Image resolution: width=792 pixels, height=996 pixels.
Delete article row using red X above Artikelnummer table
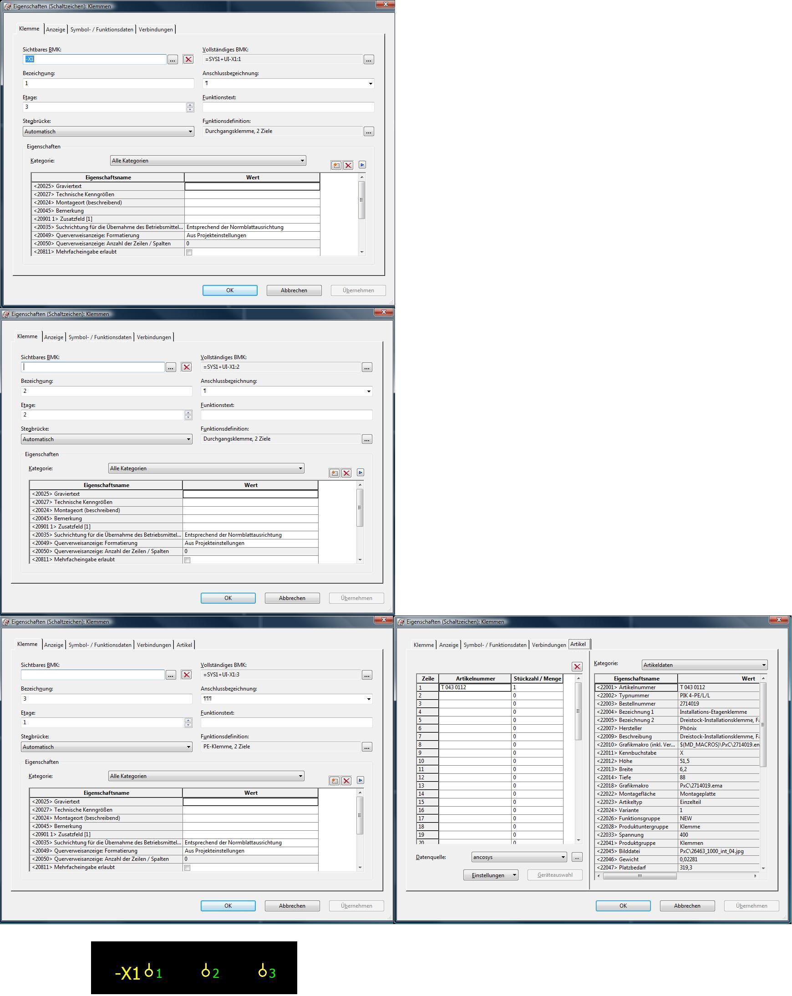point(577,666)
